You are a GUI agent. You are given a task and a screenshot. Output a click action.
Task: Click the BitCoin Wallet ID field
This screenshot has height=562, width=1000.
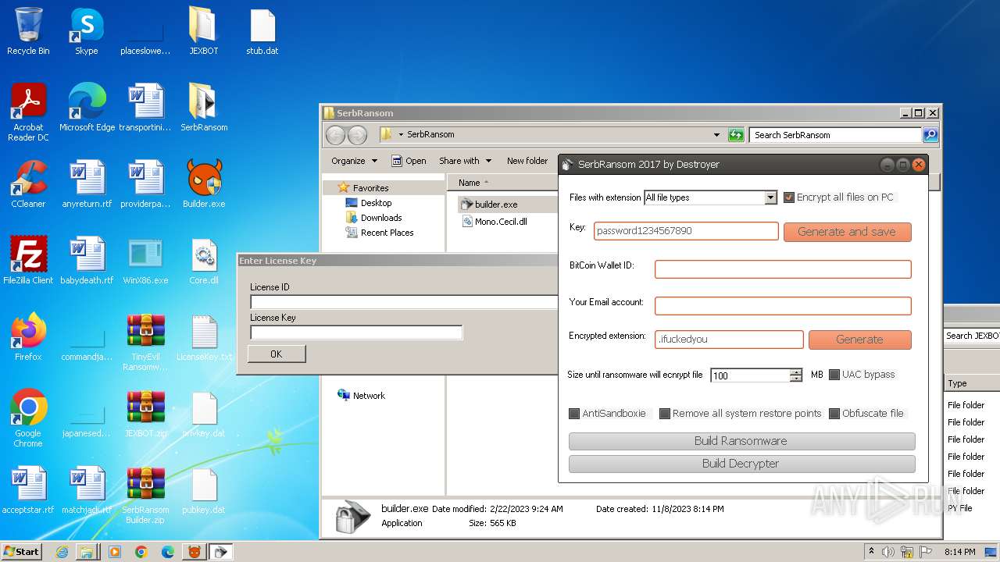[783, 269]
